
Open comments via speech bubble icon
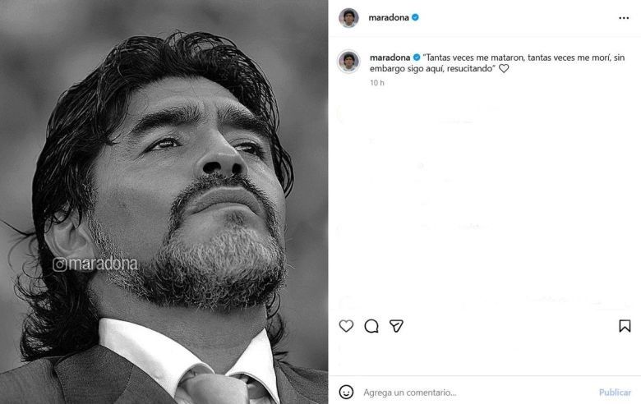(371, 326)
